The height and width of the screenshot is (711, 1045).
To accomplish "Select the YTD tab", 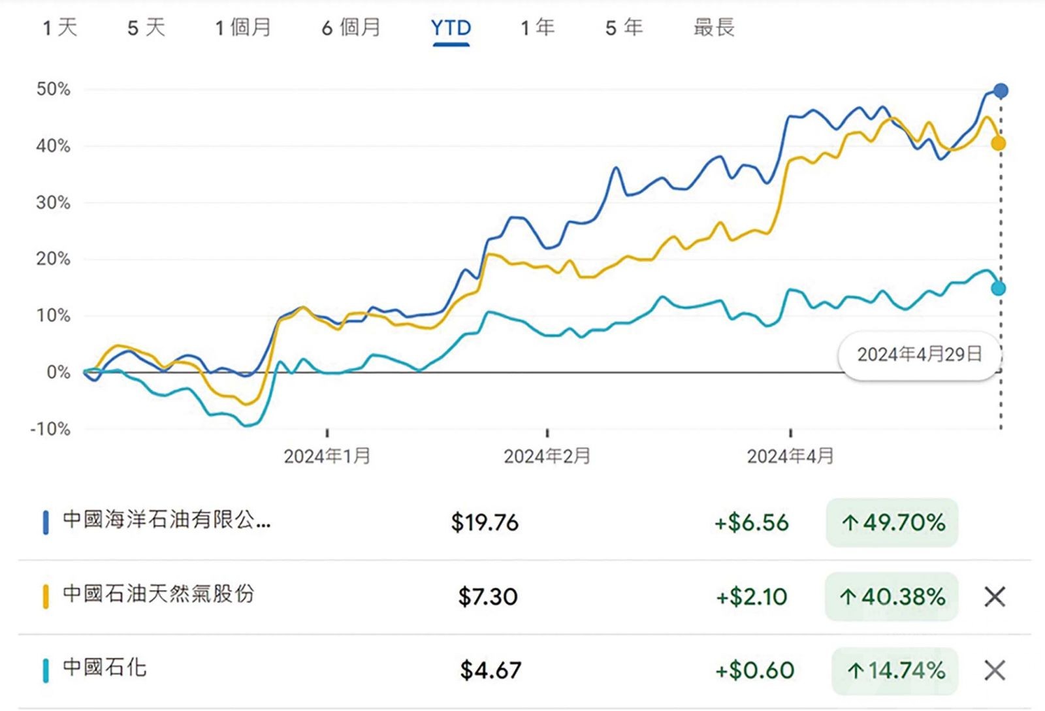I will point(451,27).
